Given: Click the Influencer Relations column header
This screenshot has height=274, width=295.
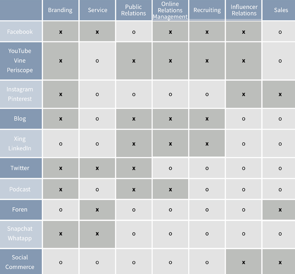Looking at the screenshot, I should pos(244,10).
